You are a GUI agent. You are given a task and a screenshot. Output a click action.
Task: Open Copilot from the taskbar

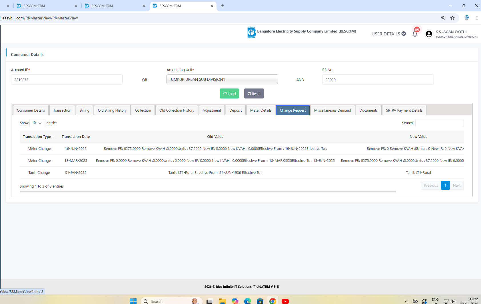235,301
